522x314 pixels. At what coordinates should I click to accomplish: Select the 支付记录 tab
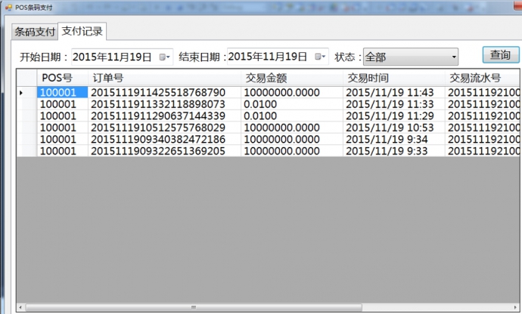82,31
